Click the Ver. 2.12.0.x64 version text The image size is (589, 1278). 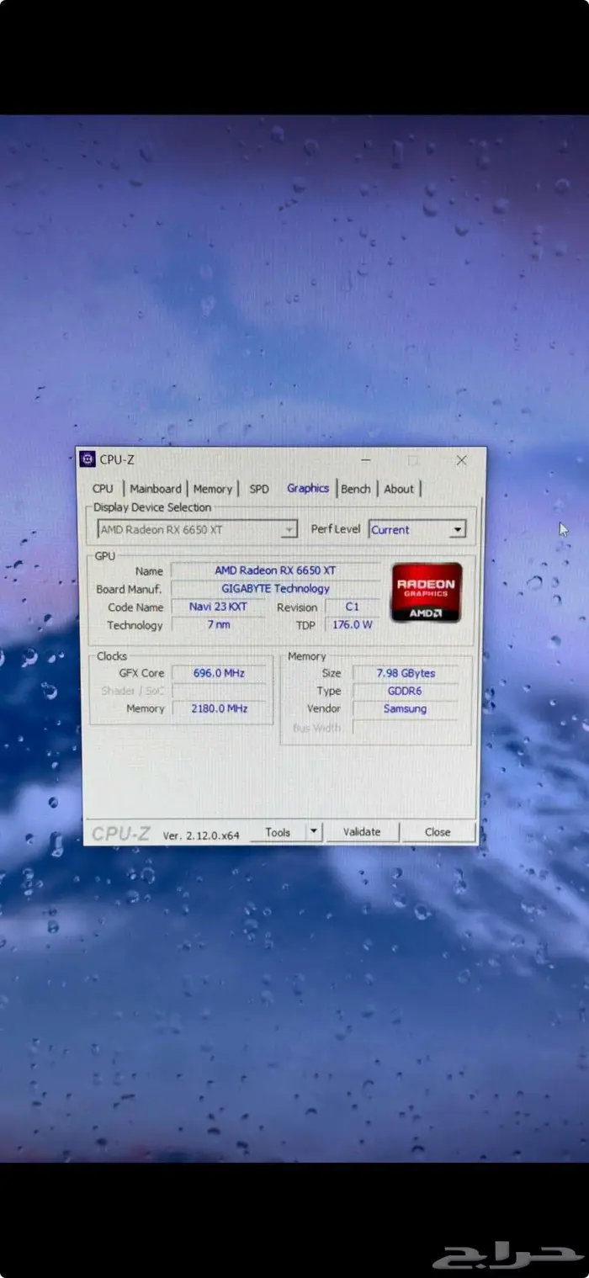[x=201, y=835]
